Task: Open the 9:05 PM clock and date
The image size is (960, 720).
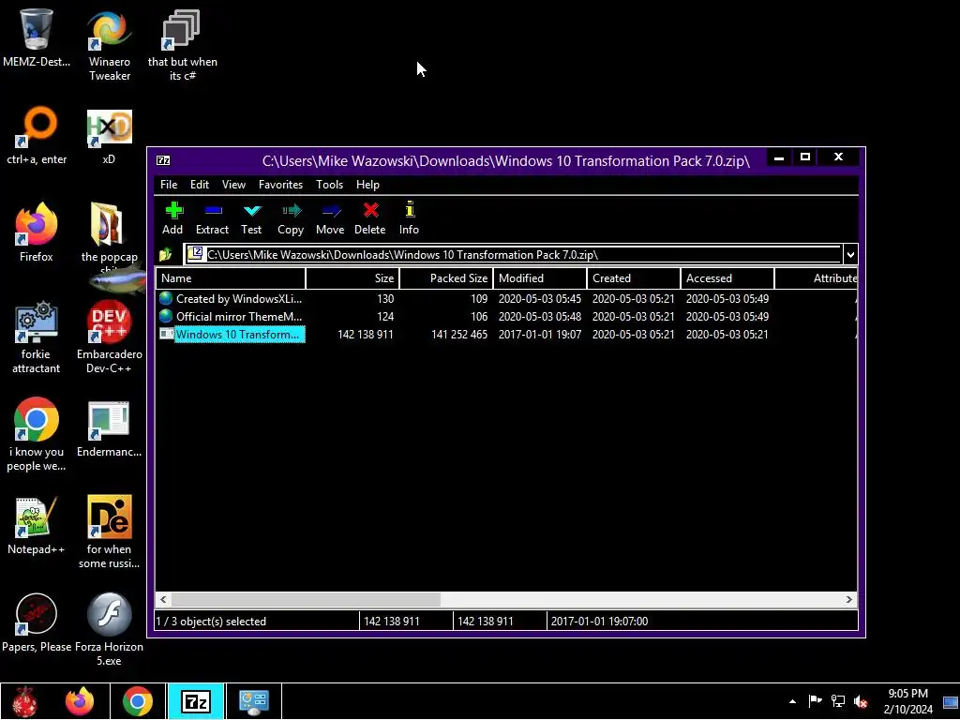Action: pyautogui.click(x=907, y=701)
